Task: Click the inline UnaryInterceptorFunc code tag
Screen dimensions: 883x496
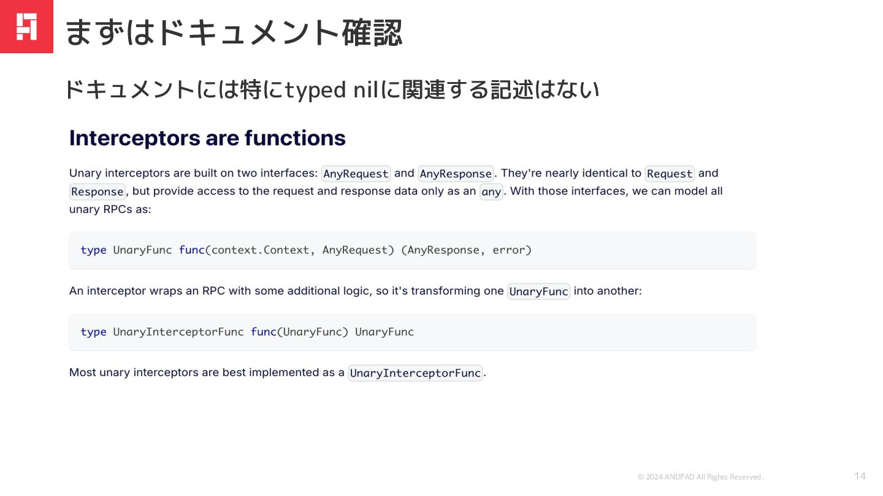Action: [x=415, y=373]
